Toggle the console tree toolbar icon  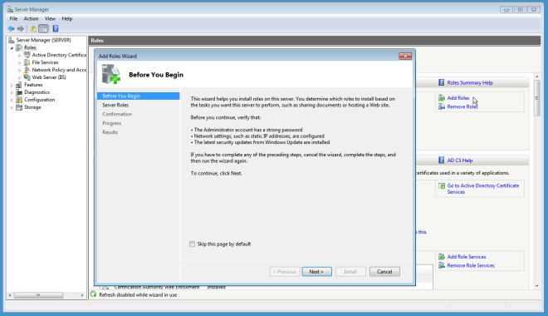point(43,29)
